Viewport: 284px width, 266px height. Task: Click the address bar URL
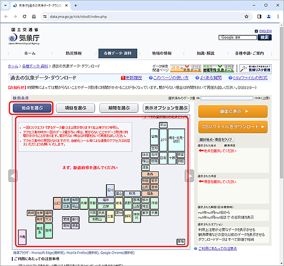(78, 17)
